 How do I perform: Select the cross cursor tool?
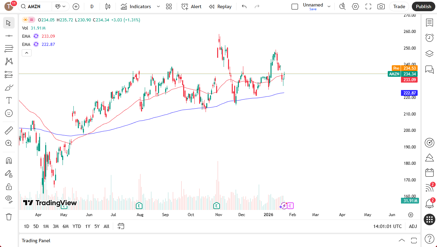[x=9, y=23]
